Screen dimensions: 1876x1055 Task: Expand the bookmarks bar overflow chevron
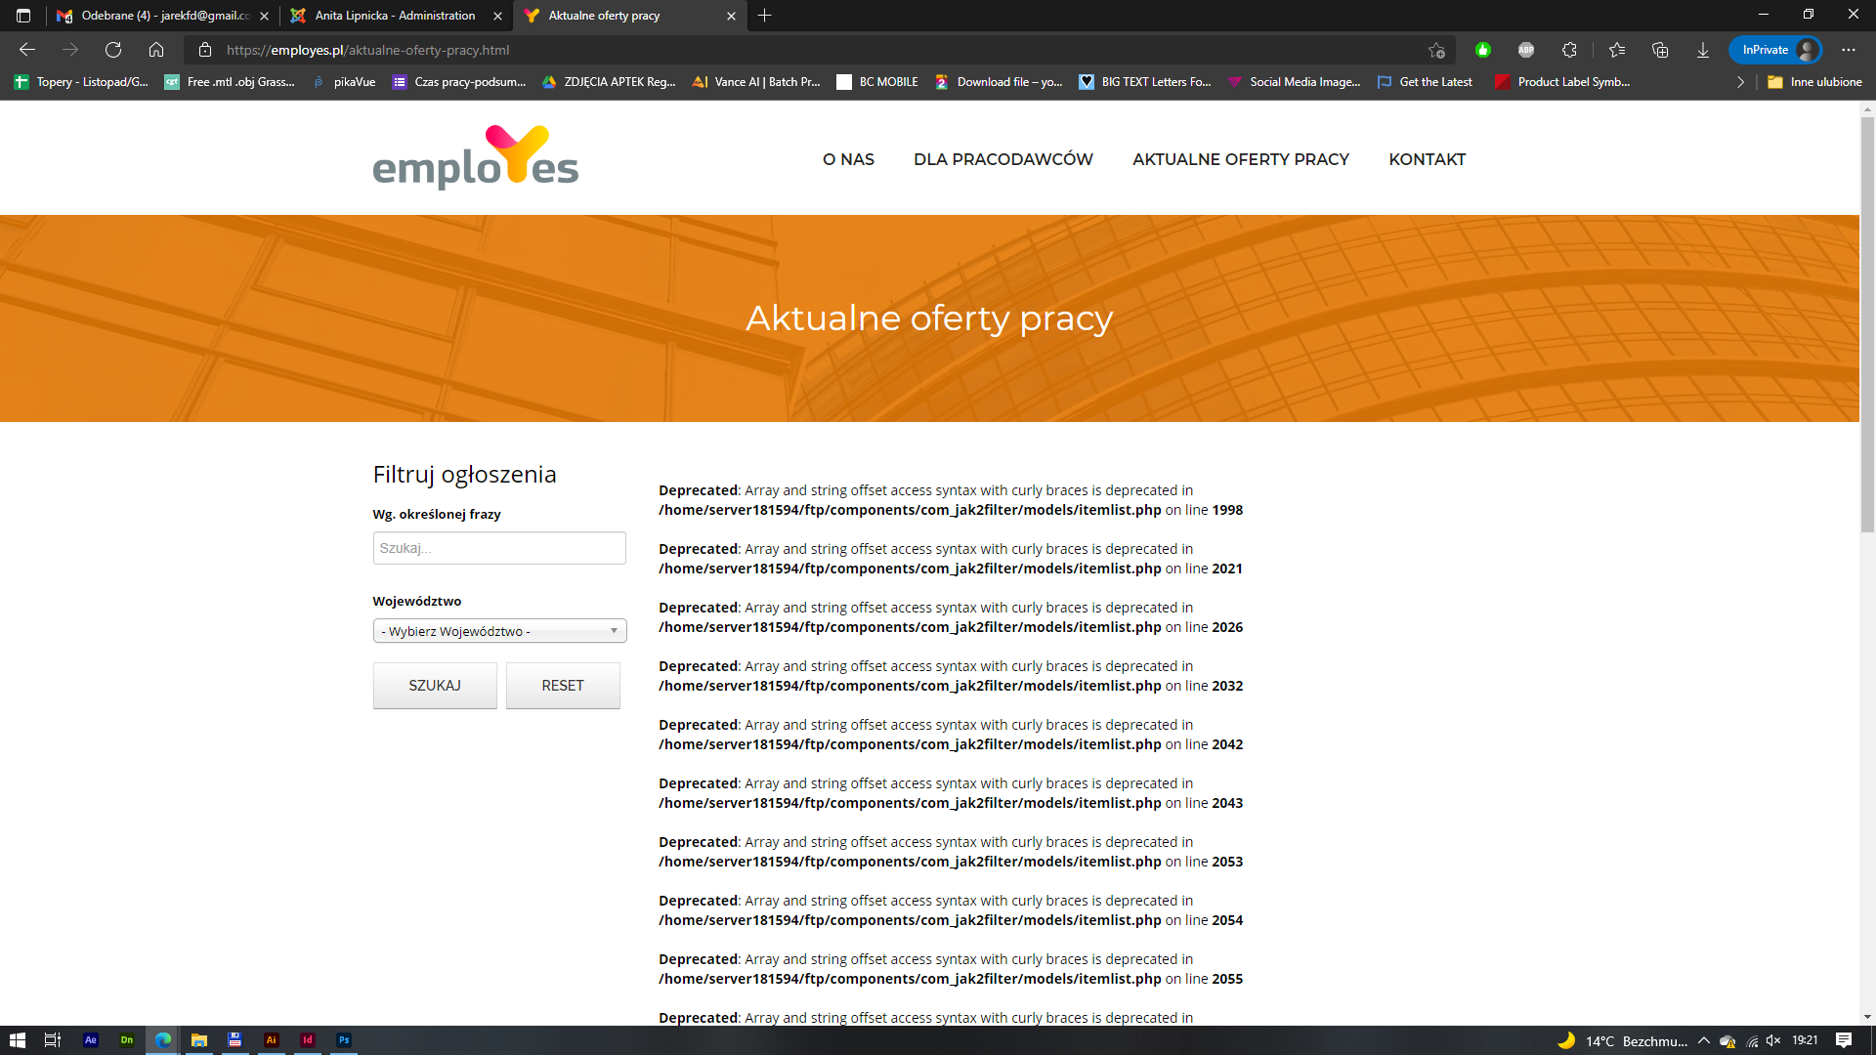click(x=1740, y=82)
